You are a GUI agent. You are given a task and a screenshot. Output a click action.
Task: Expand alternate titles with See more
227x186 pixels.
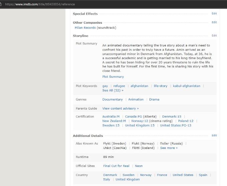click(x=169, y=148)
